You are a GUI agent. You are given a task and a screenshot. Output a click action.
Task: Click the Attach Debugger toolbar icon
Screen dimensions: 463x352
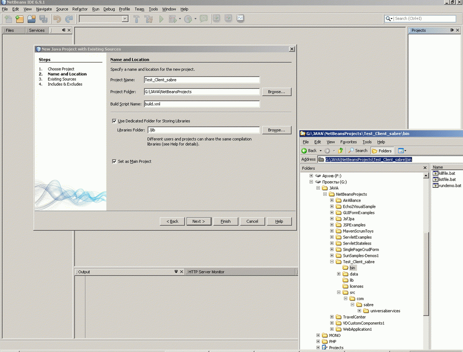[203, 19]
